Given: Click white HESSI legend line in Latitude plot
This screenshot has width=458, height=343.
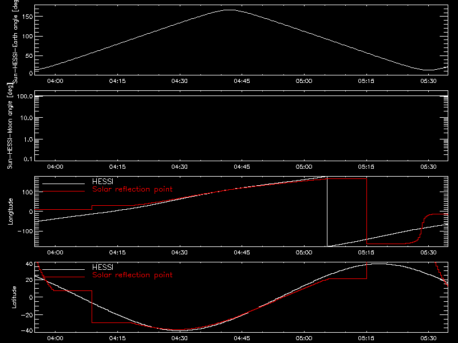Looking at the screenshot, I should (x=64, y=269).
